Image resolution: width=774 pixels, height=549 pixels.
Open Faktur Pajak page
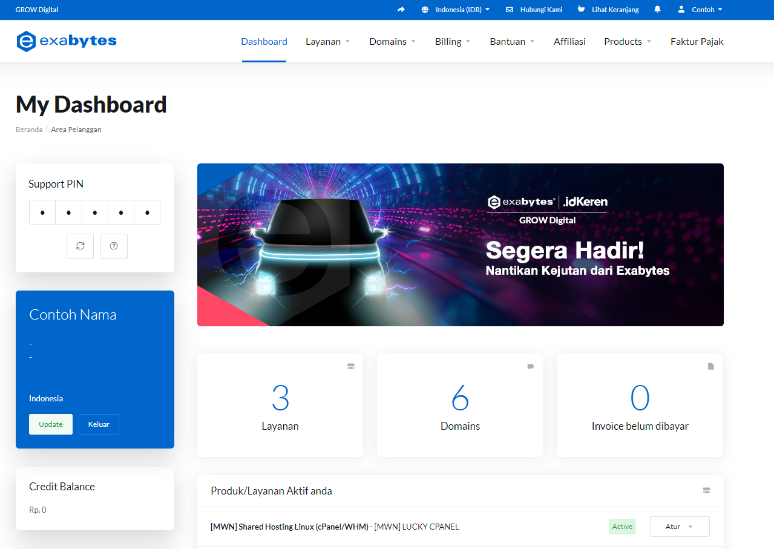pyautogui.click(x=697, y=41)
